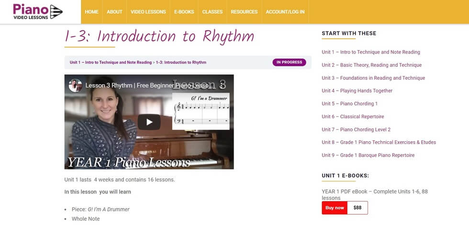Screen dimensions: 469x229
Task: Click the video title Lesson 3 Rhythm
Action: click(x=149, y=85)
